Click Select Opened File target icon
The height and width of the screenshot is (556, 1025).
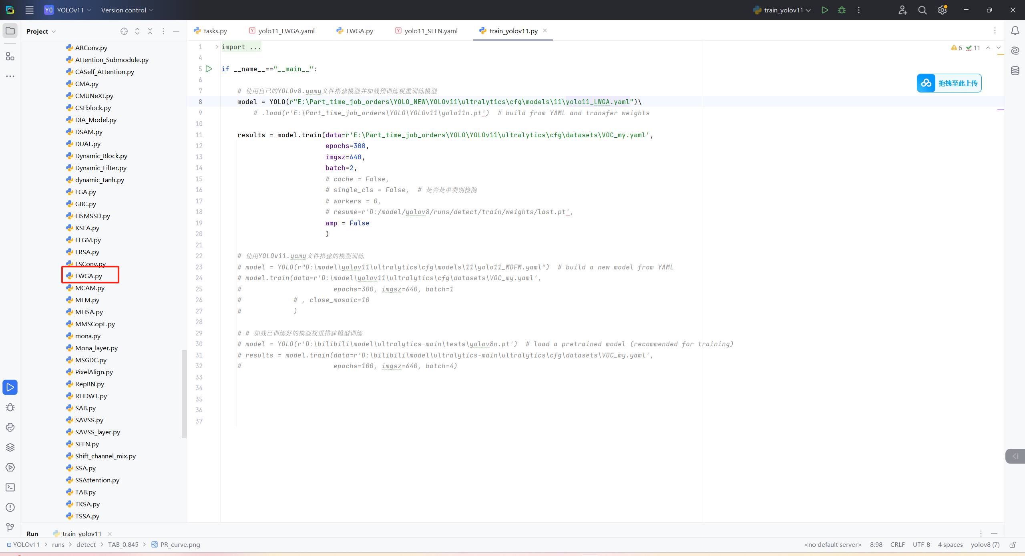click(x=124, y=31)
